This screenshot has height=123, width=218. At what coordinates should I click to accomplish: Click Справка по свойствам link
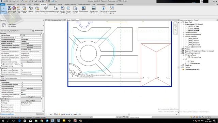[7, 114]
